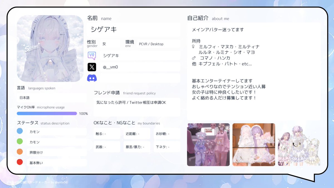The height and width of the screenshot is (188, 334).
Task: Open the profile avatar picture
Action: click(x=50, y=49)
